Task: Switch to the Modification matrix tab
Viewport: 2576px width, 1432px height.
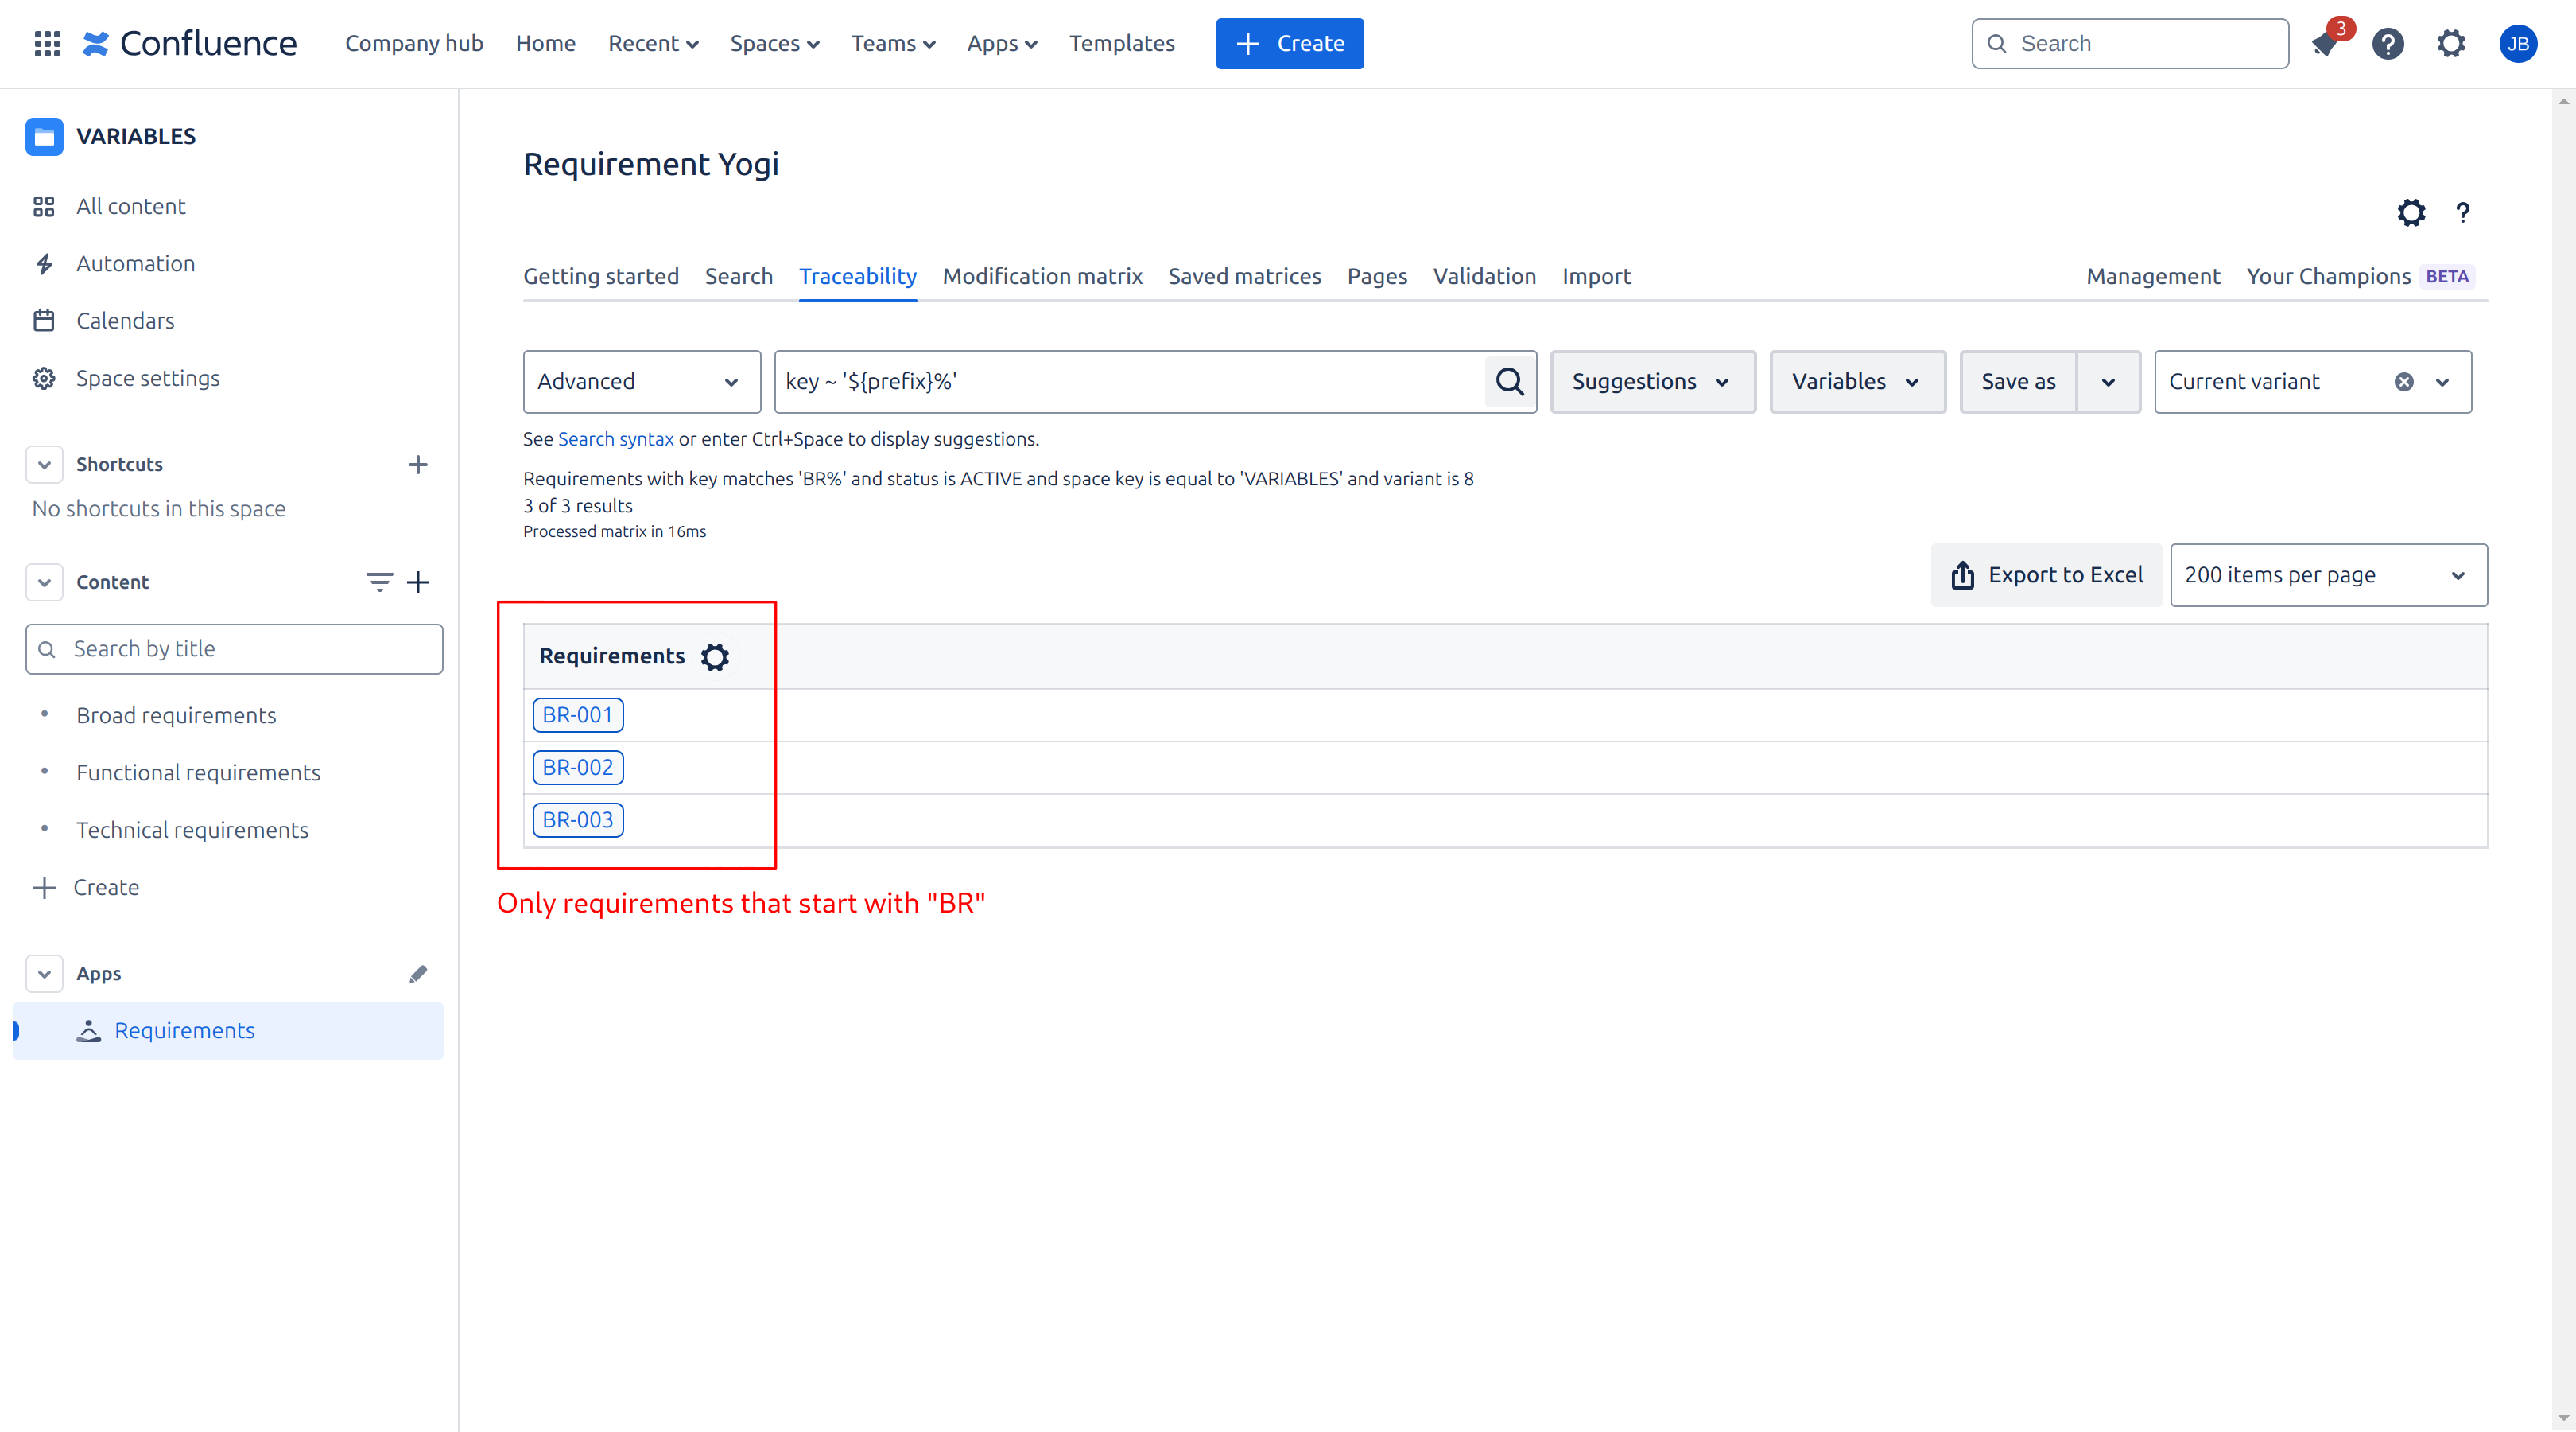Action: click(1042, 276)
